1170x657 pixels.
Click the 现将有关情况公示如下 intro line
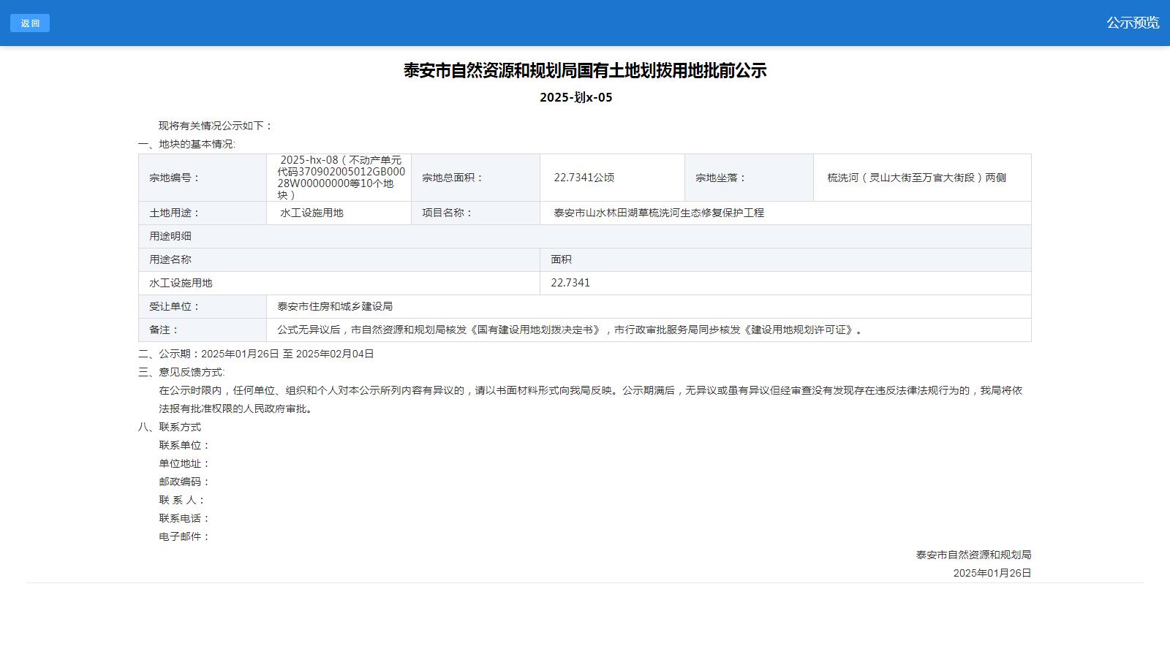click(x=216, y=126)
